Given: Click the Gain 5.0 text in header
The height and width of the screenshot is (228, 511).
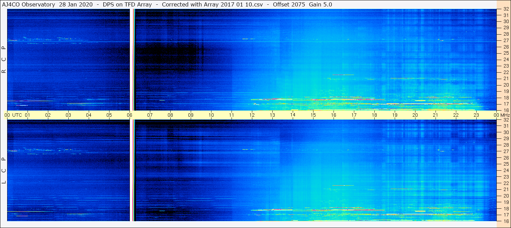Looking at the screenshot, I should [x=321, y=4].
